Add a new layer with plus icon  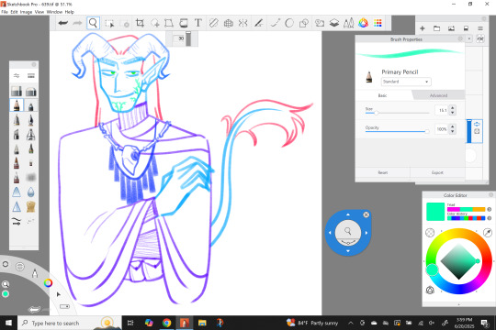pyautogui.click(x=422, y=28)
